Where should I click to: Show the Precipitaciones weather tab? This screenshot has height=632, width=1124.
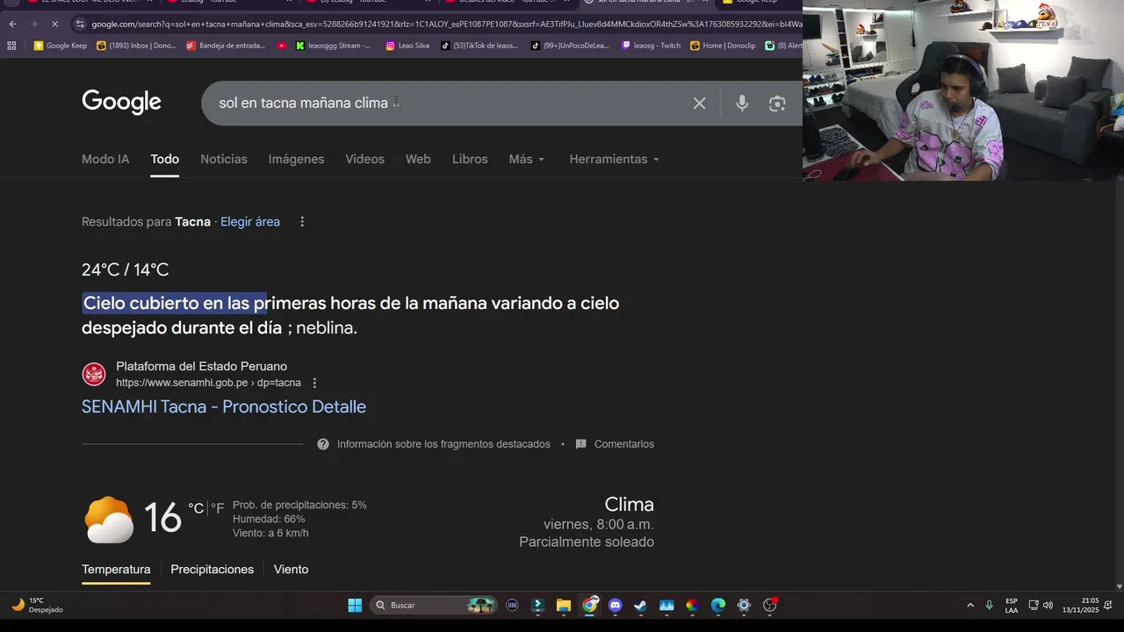coord(212,570)
